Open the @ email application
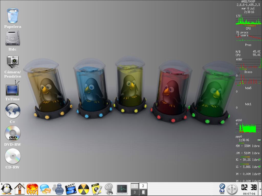The height and width of the screenshot is (196, 262). (x=109, y=189)
